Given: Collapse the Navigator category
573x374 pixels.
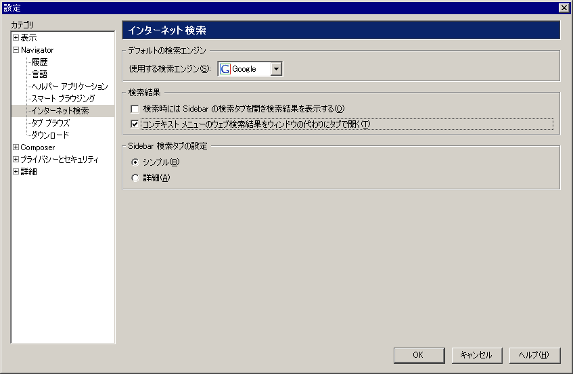Looking at the screenshot, I should [x=16, y=49].
